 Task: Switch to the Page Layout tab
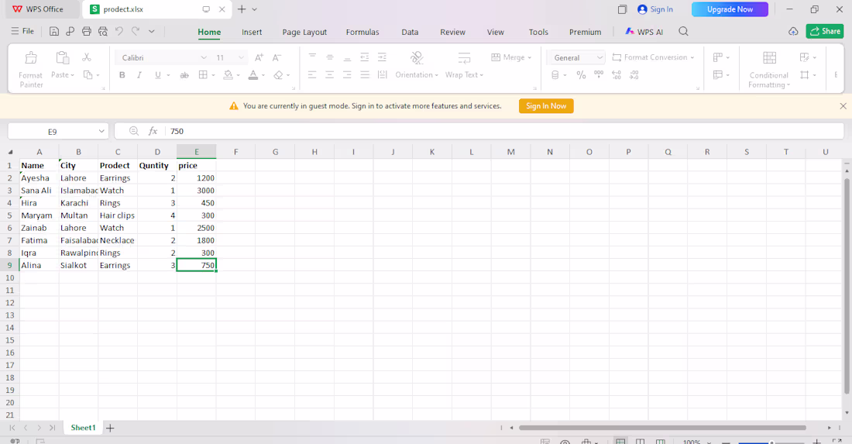click(x=304, y=32)
